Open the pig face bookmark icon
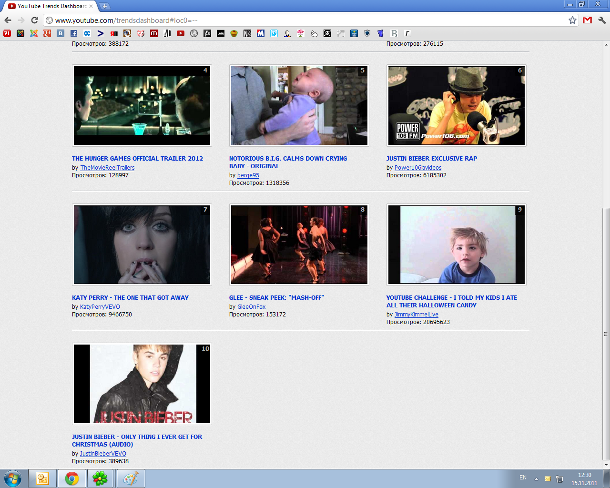Image resolution: width=610 pixels, height=488 pixels. tap(141, 33)
